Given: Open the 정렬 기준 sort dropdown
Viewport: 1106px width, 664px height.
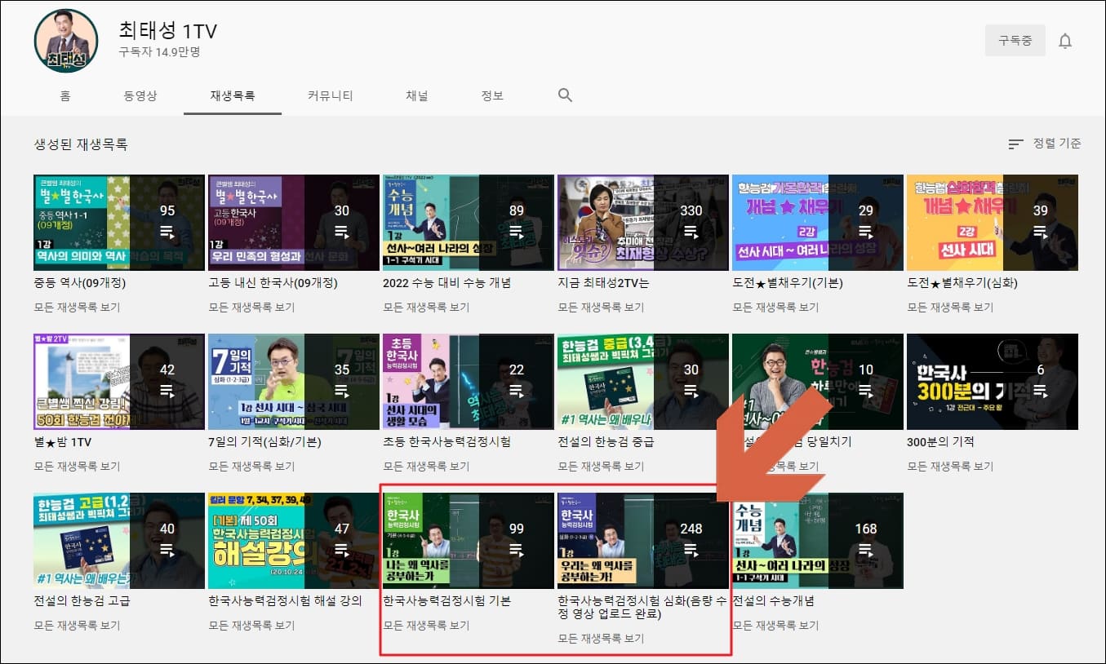Looking at the screenshot, I should tap(1045, 144).
